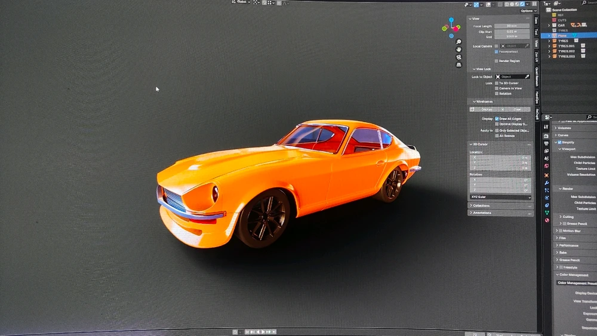This screenshot has height=336, width=597.
Task: Switch perspective/orthographic grid gizmo icon
Action: [458, 64]
